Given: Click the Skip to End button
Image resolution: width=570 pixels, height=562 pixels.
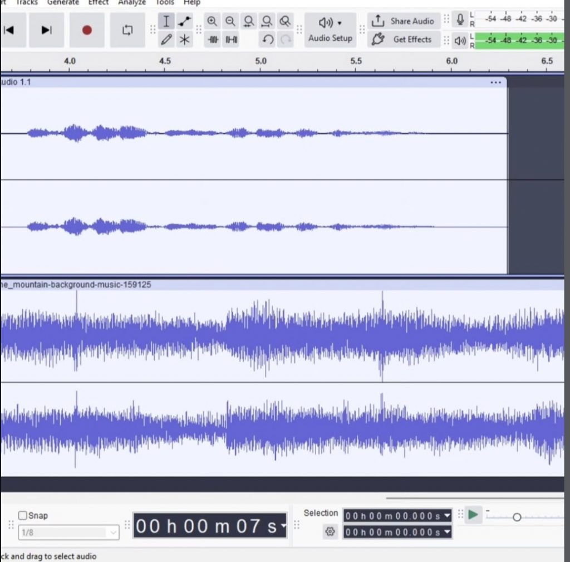Looking at the screenshot, I should point(47,30).
